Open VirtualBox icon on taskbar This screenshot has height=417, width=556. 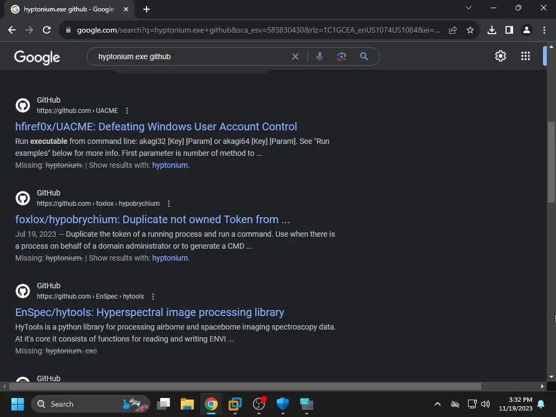click(235, 404)
